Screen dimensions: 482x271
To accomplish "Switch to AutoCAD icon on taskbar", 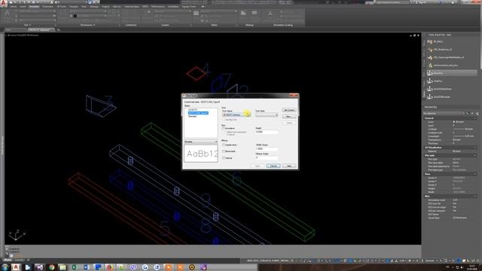I will (x=16, y=267).
